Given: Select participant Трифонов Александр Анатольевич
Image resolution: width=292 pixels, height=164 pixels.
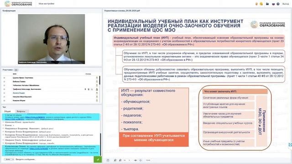Looking at the screenshot, I should [x=27, y=89].
